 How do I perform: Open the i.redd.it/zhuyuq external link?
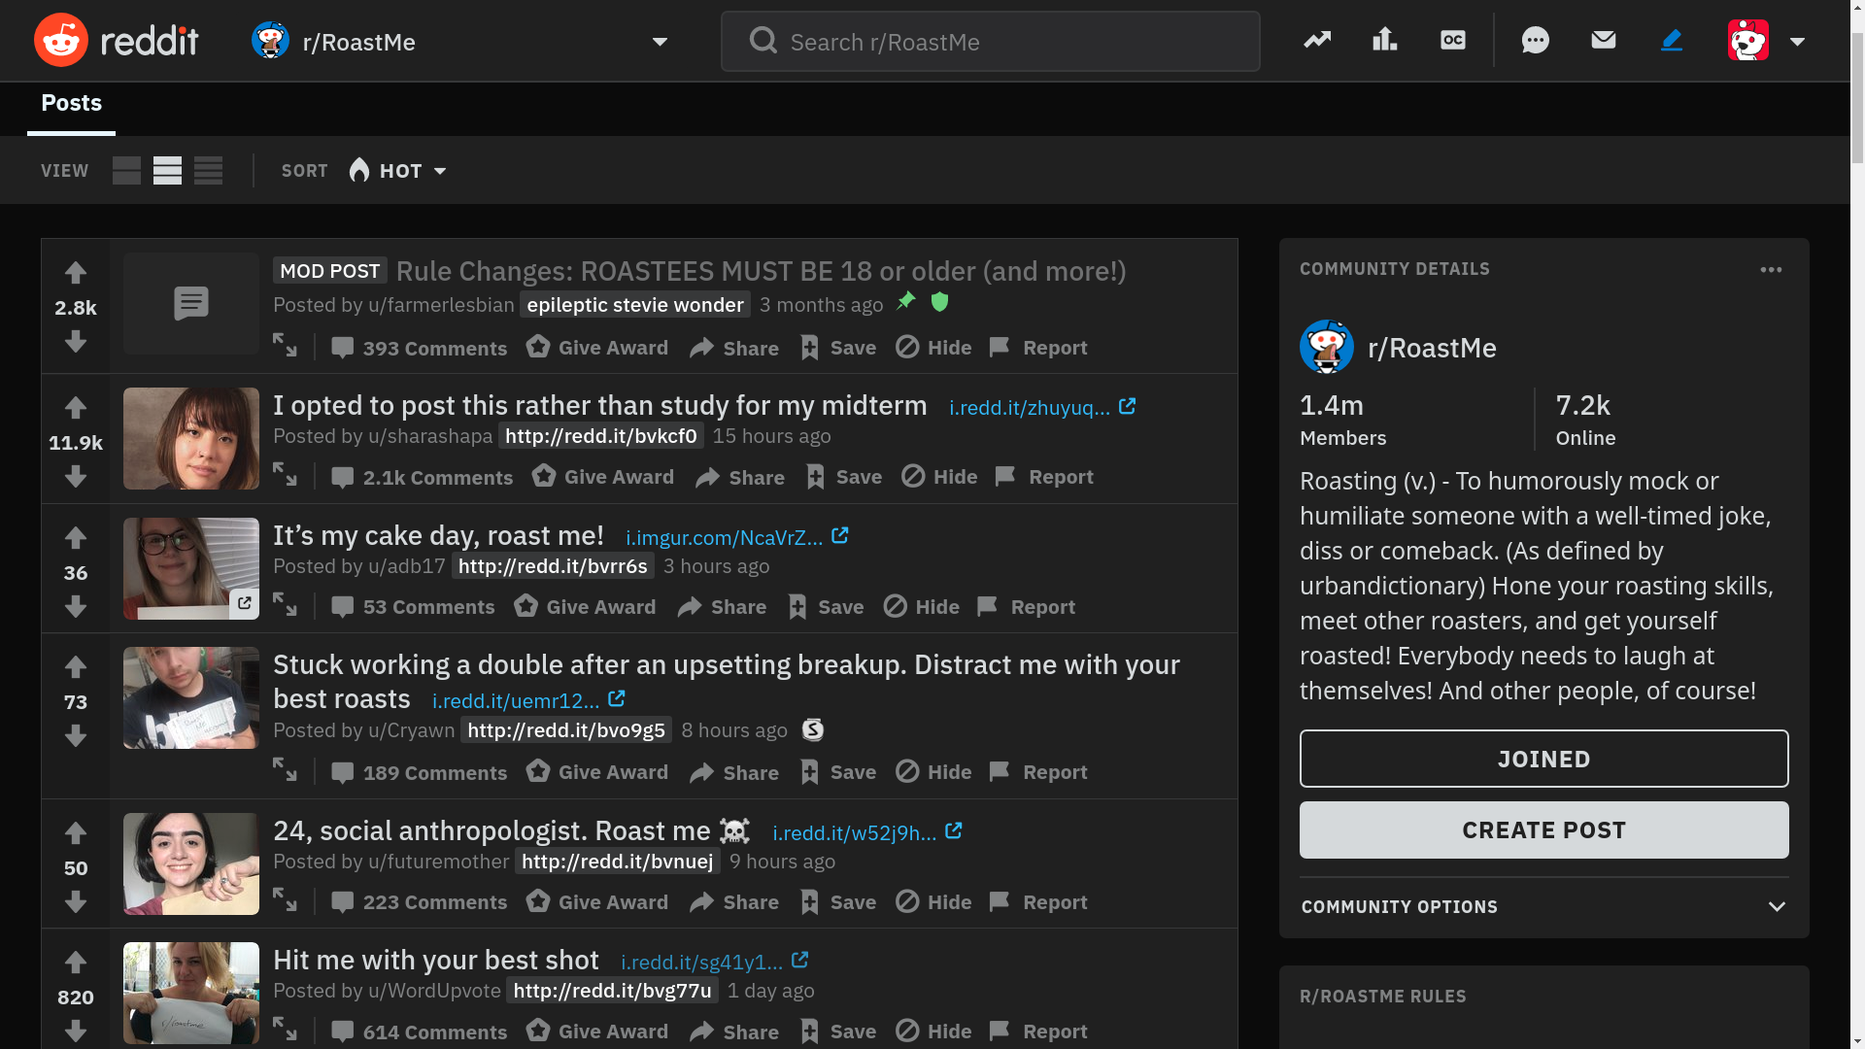coord(1041,407)
